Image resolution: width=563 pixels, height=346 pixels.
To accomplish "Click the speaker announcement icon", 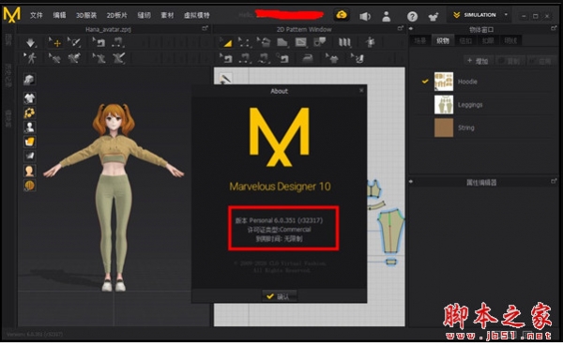I will click(365, 16).
